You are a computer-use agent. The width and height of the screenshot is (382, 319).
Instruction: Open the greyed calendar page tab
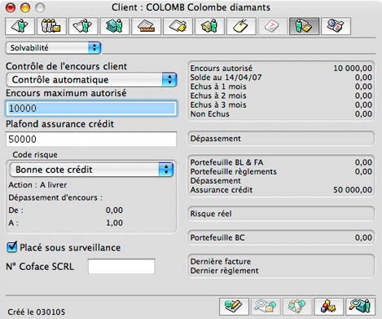tap(273, 26)
